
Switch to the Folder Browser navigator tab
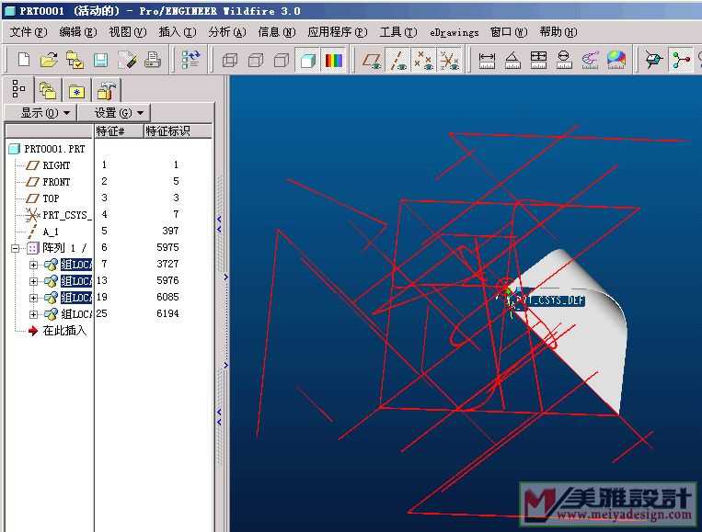point(48,91)
